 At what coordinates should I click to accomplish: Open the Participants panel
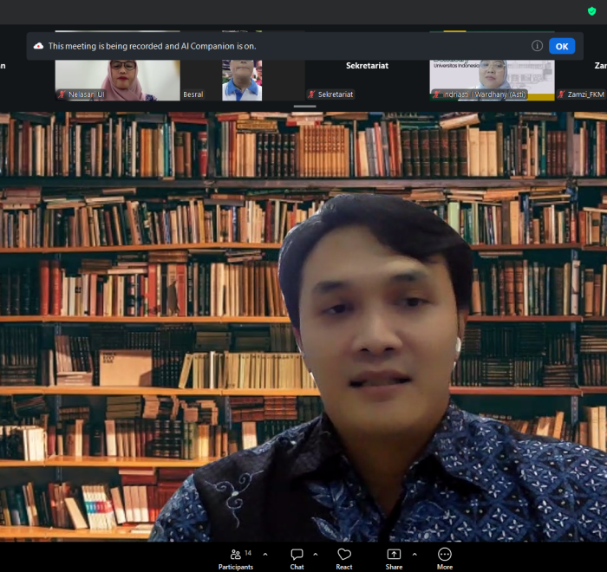[x=236, y=559]
